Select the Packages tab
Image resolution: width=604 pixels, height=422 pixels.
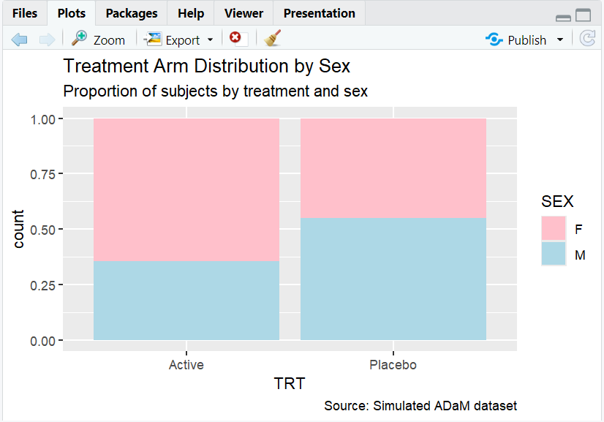tap(131, 12)
